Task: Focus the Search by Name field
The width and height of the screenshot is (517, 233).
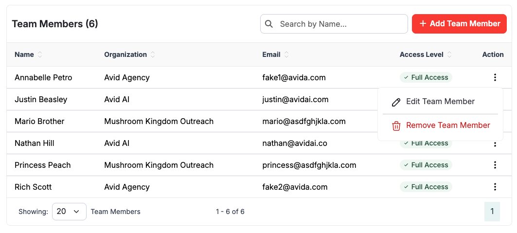Action: click(x=340, y=24)
